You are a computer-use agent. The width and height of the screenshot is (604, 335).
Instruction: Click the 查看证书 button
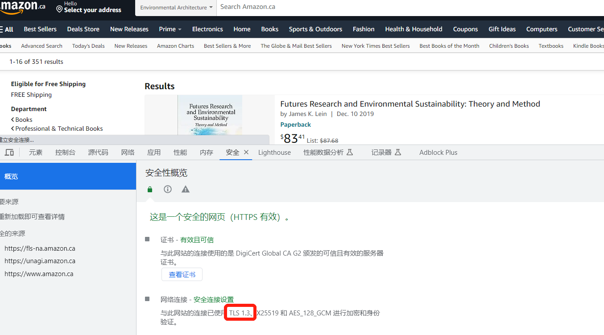point(182,274)
